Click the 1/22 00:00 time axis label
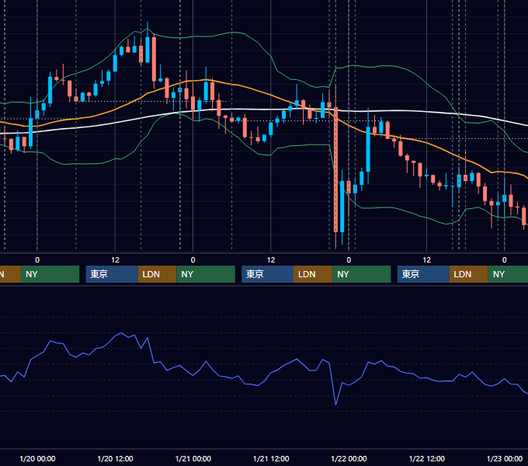Image resolution: width=528 pixels, height=466 pixels. 349,458
